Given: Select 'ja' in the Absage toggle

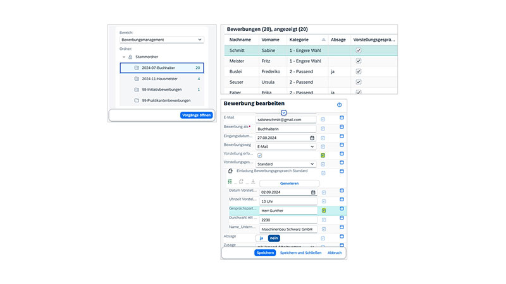Looking at the screenshot, I should 261,238.
